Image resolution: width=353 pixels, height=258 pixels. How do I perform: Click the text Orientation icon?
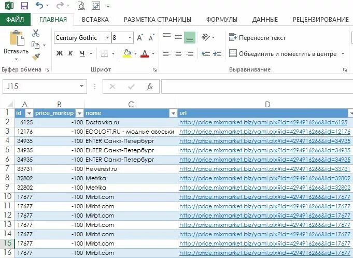pyautogui.click(x=206, y=37)
